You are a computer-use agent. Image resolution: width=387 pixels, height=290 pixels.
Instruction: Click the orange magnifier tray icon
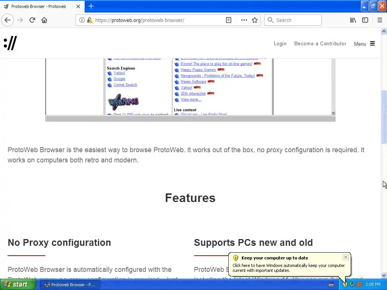[x=359, y=285]
